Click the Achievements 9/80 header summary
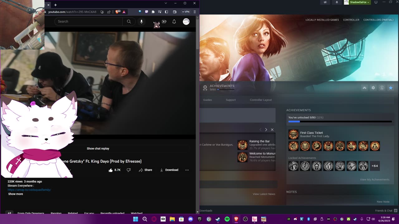 [219, 88]
